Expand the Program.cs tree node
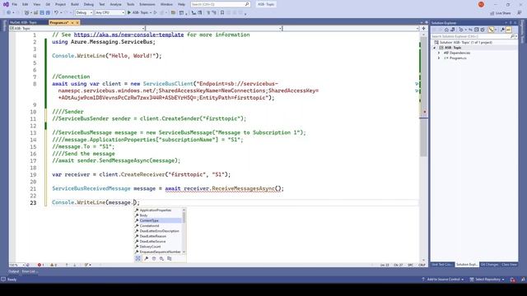 click(439, 58)
